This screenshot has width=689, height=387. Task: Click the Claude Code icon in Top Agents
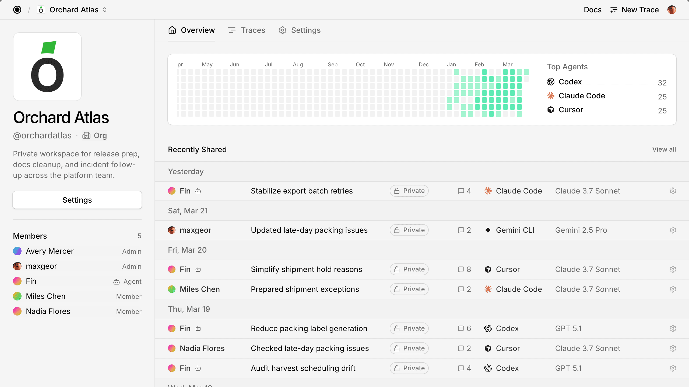click(551, 96)
